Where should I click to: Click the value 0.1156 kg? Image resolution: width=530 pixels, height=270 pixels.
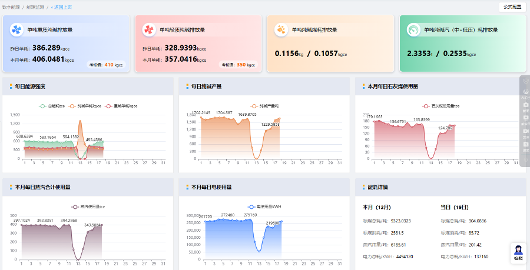[x=289, y=54]
